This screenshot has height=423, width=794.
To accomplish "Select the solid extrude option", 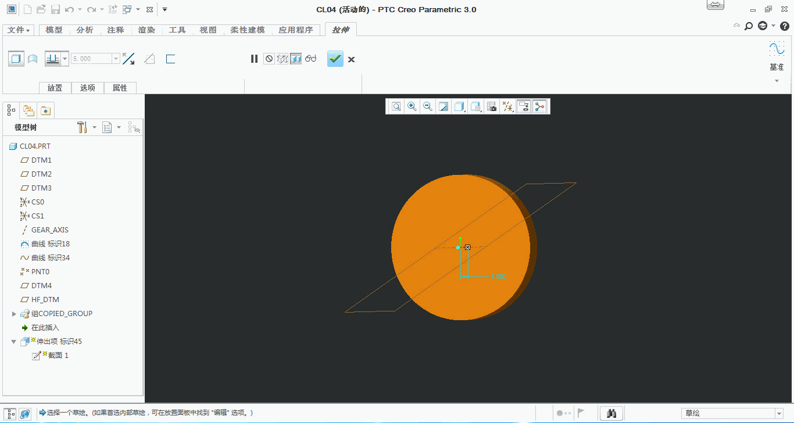I will [16, 59].
